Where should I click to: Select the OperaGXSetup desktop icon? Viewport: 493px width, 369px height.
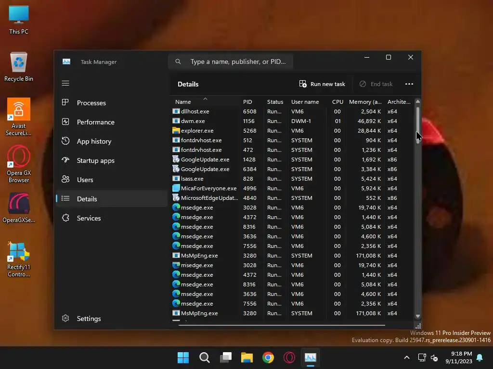19,208
